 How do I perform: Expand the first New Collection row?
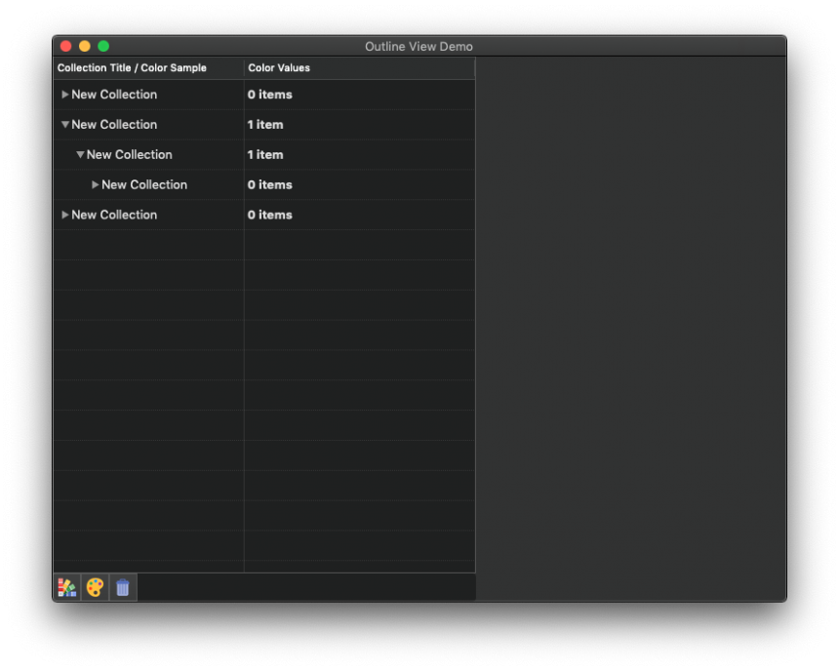(65, 95)
